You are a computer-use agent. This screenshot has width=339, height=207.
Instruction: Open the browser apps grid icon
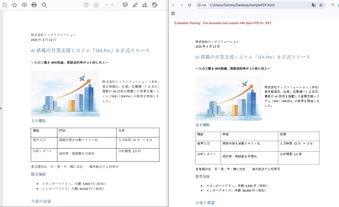tap(173, 14)
